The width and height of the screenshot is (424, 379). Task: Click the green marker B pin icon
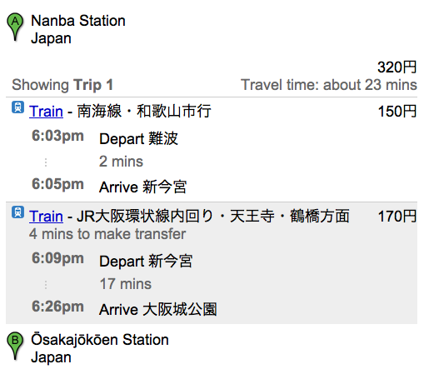point(15,346)
